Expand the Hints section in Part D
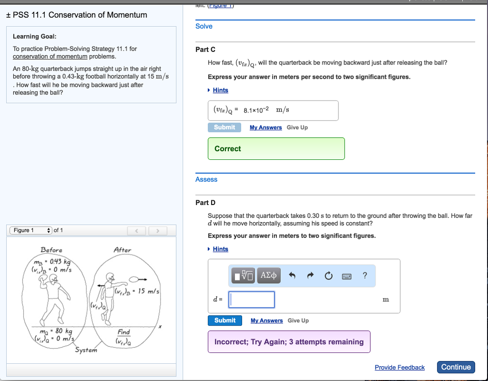The width and height of the screenshot is (488, 381). (x=220, y=249)
